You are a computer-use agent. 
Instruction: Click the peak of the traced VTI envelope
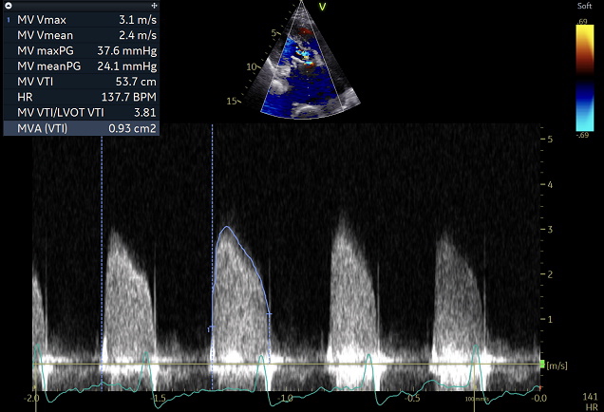coord(226,227)
